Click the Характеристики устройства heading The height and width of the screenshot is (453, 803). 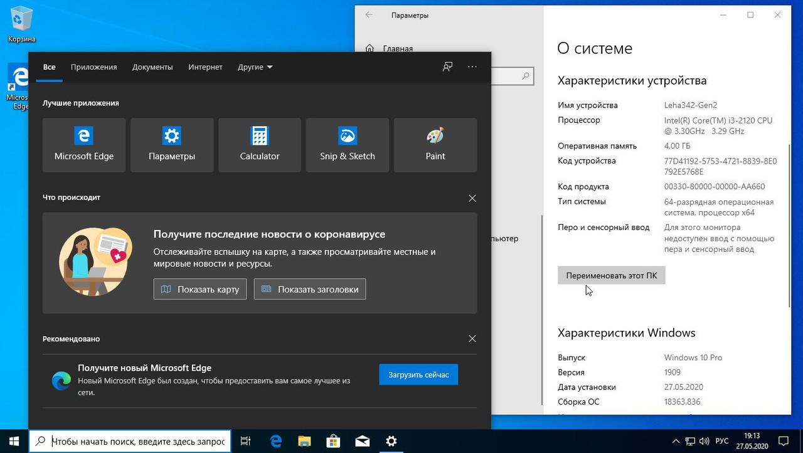coord(632,80)
